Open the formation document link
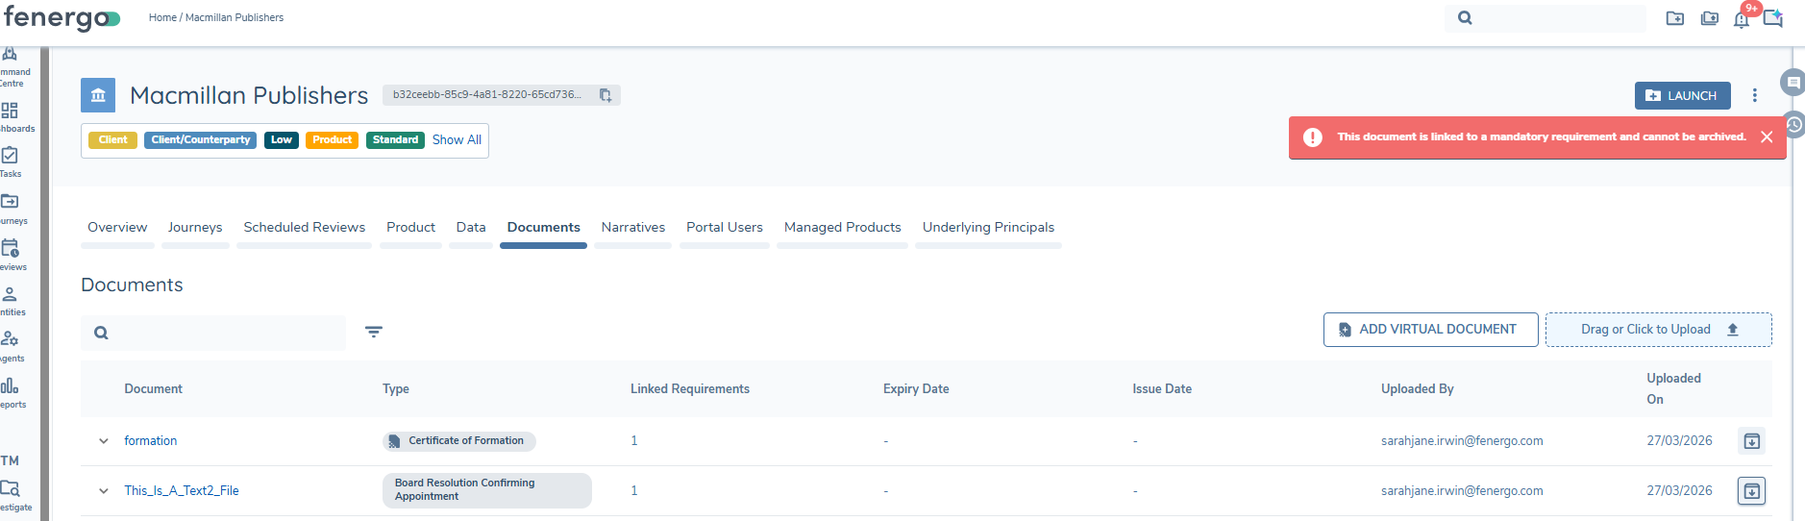This screenshot has height=521, width=1805. tap(151, 441)
